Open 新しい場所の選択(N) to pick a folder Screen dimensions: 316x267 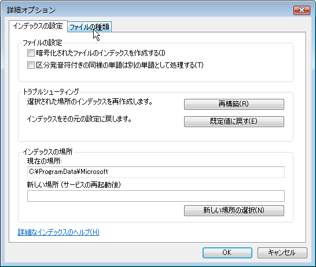pyautogui.click(x=234, y=210)
